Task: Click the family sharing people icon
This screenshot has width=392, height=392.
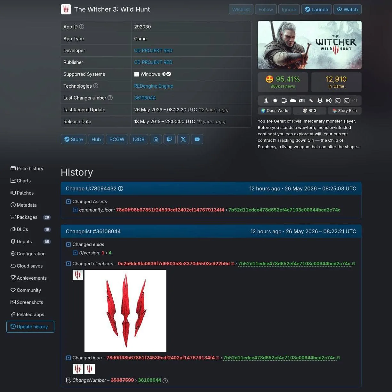Action: [x=320, y=100]
